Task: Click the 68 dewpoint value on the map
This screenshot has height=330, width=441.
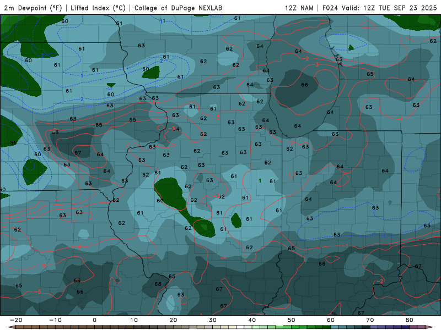Action: (x=158, y=284)
